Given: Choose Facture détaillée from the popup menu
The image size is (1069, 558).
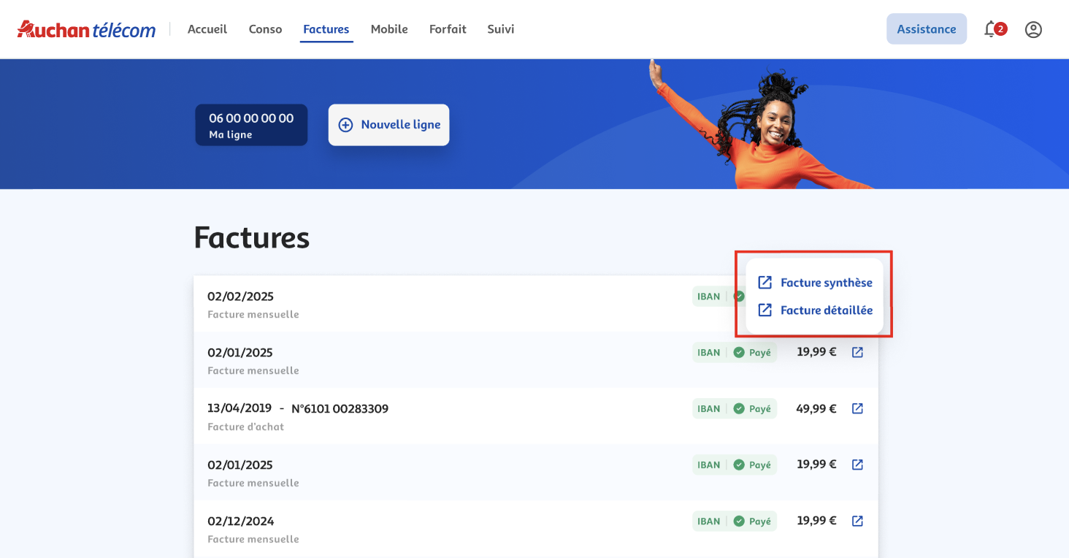Looking at the screenshot, I should point(826,310).
